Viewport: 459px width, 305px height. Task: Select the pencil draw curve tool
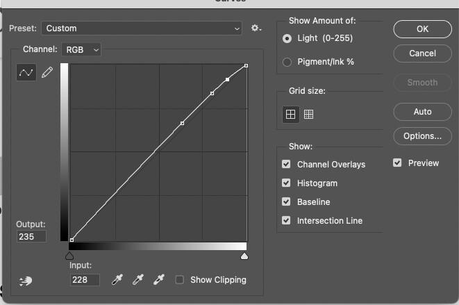pyautogui.click(x=47, y=73)
